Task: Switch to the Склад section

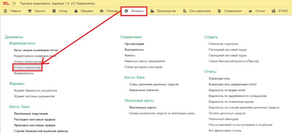Action: tap(63, 11)
